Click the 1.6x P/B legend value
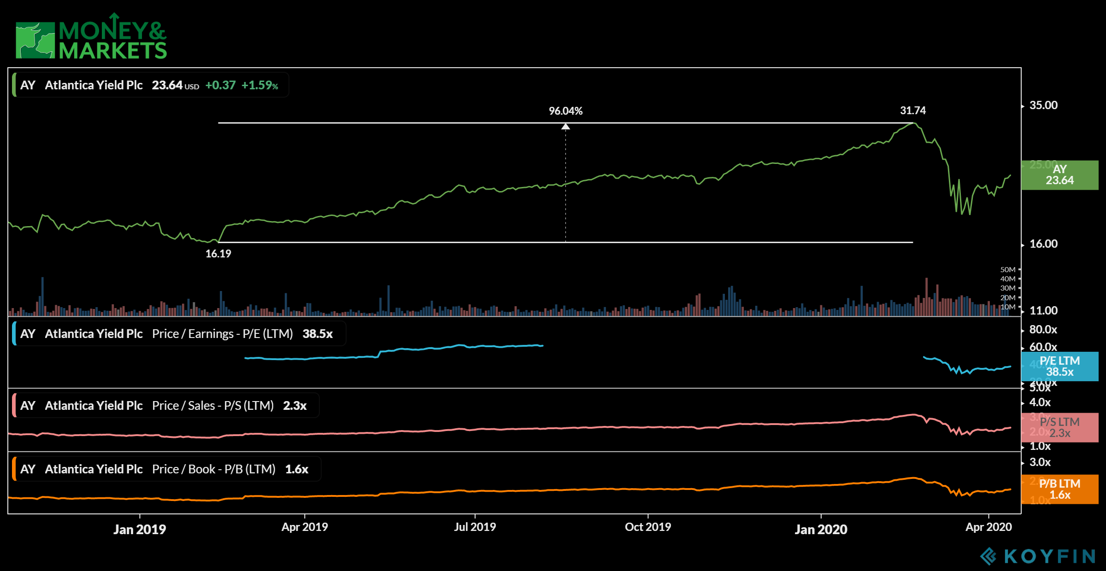Viewport: 1106px width, 571px height. pyautogui.click(x=297, y=469)
